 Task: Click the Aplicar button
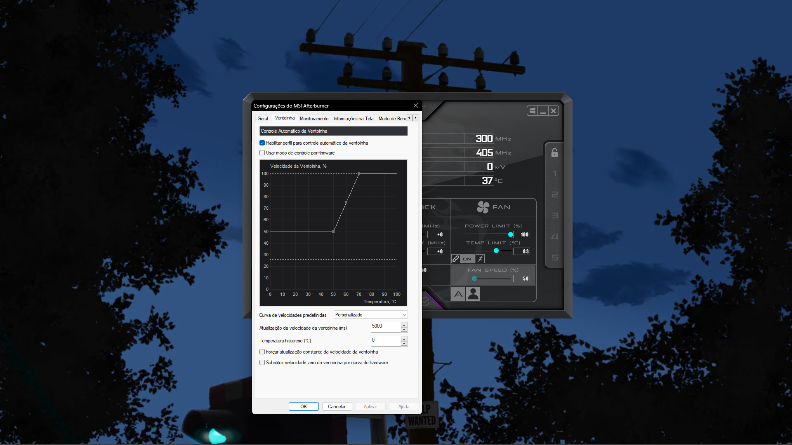click(x=370, y=407)
